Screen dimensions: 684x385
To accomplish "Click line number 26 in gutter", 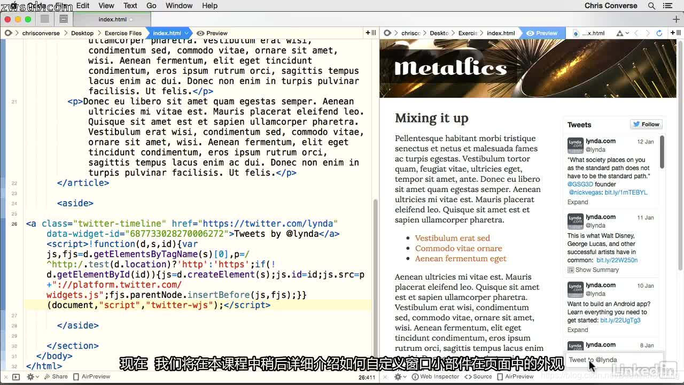I will coord(14,224).
